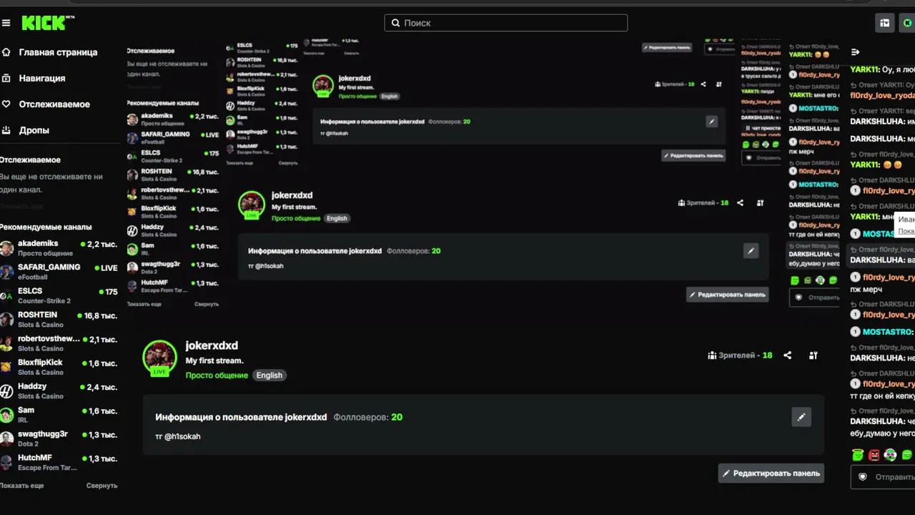Image resolution: width=915 pixels, height=515 pixels.
Task: Click the share icon in the smallest nested stream copy
Action: [703, 84]
